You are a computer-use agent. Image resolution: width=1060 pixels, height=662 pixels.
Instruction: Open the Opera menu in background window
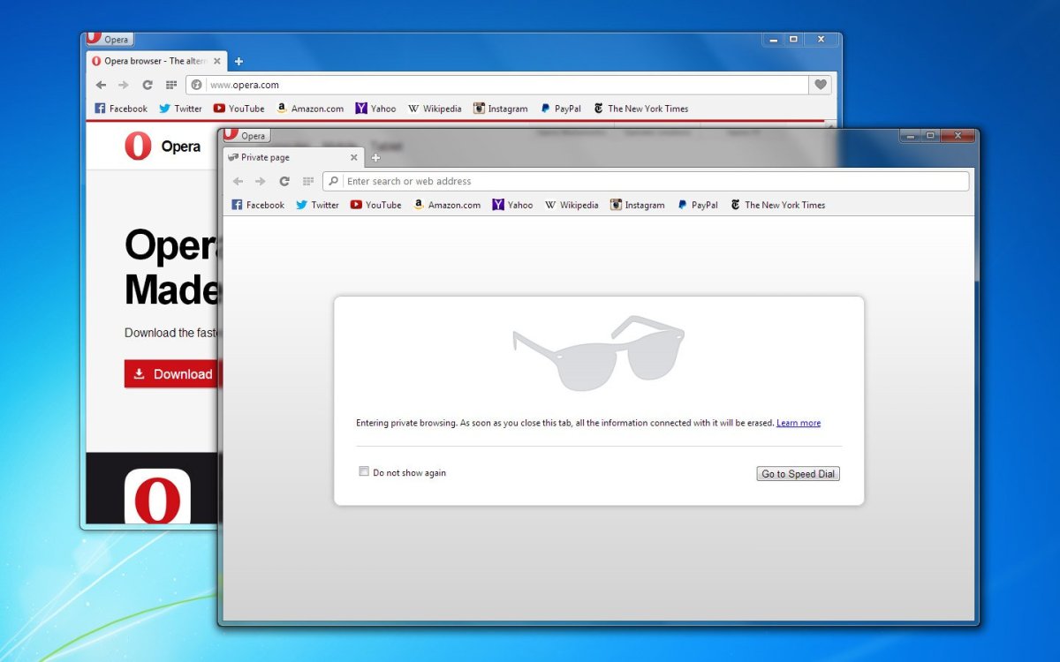click(x=110, y=40)
